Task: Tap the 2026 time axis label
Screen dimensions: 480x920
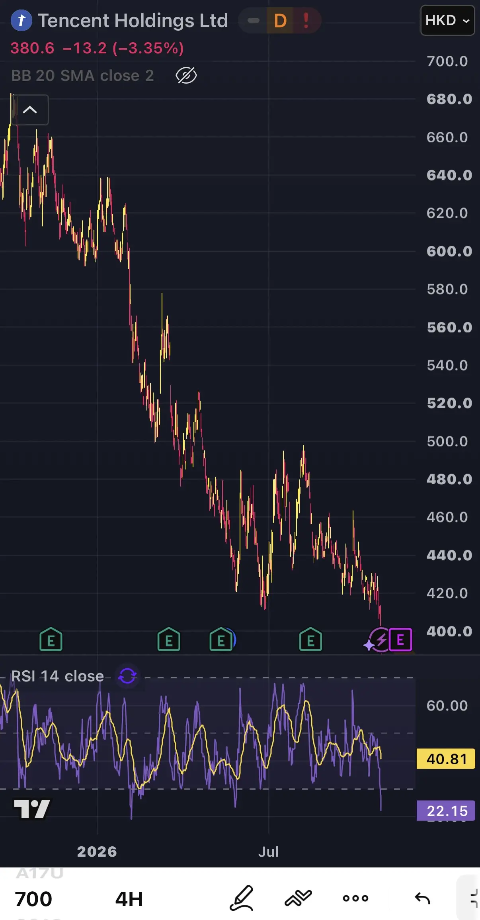Action: pos(97,851)
